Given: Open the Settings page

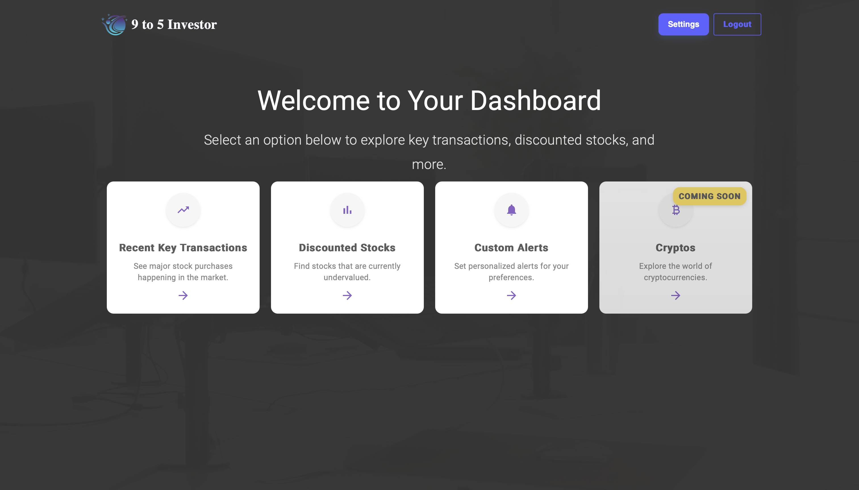Looking at the screenshot, I should (x=683, y=24).
